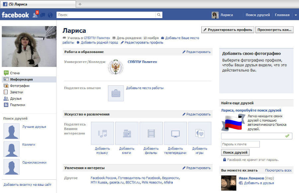Open the СПбГПУ Политех link
Screen dimensions: 299x193
click(x=143, y=61)
